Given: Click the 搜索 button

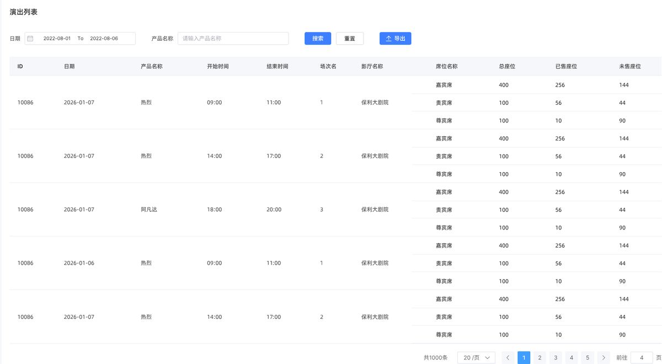Looking at the screenshot, I should click(318, 39).
